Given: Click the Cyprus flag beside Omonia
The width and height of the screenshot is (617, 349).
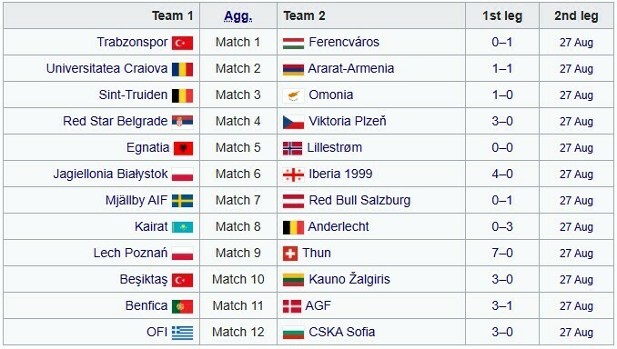Looking at the screenshot, I should [293, 95].
